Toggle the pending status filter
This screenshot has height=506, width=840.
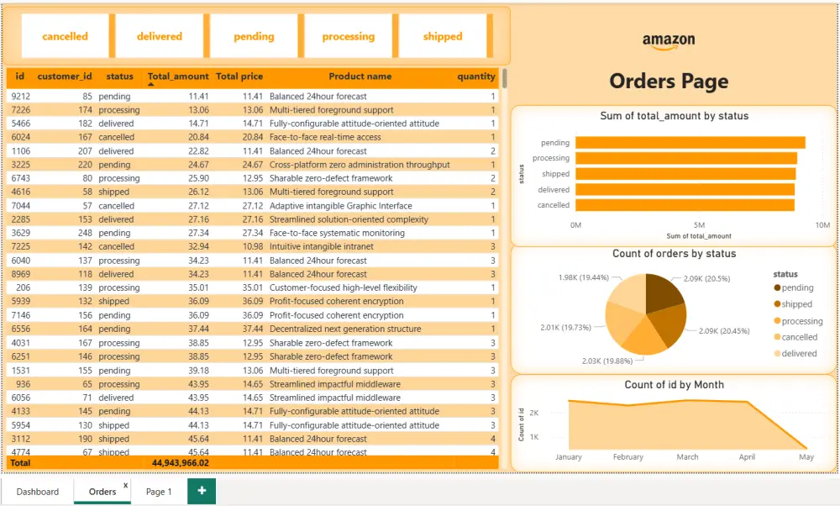point(254,36)
